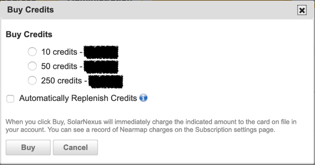
Task: Click the bold Buy Credits section heading
Action: [x=29, y=34]
